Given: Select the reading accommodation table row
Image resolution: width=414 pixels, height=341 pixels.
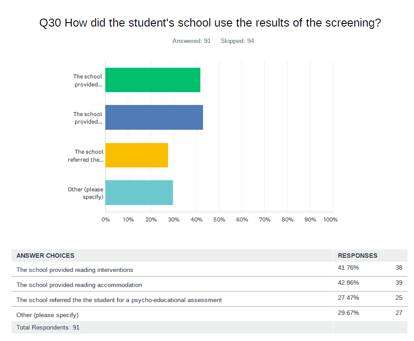Looking at the screenshot, I should pyautogui.click(x=79, y=285).
